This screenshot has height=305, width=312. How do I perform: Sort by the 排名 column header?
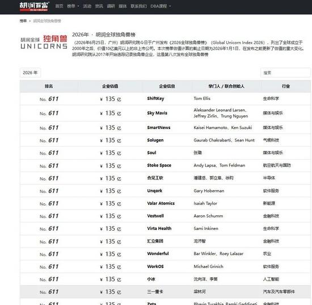49,86
